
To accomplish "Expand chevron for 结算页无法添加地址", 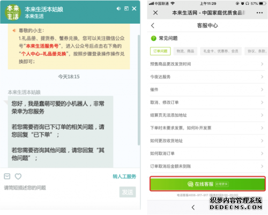I will click(x=262, y=115).
